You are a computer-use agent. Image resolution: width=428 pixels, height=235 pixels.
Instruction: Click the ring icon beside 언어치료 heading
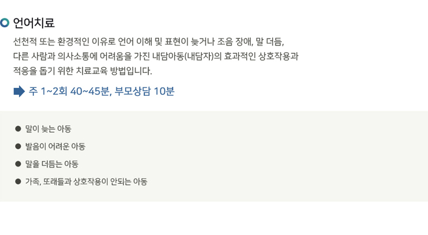4,23
